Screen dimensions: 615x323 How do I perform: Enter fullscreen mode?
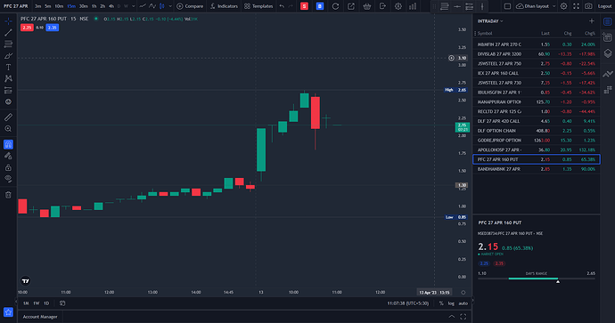[576, 6]
